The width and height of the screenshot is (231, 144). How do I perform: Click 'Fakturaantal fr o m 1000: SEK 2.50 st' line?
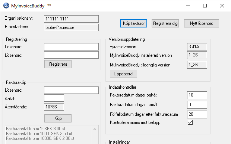[39, 134]
